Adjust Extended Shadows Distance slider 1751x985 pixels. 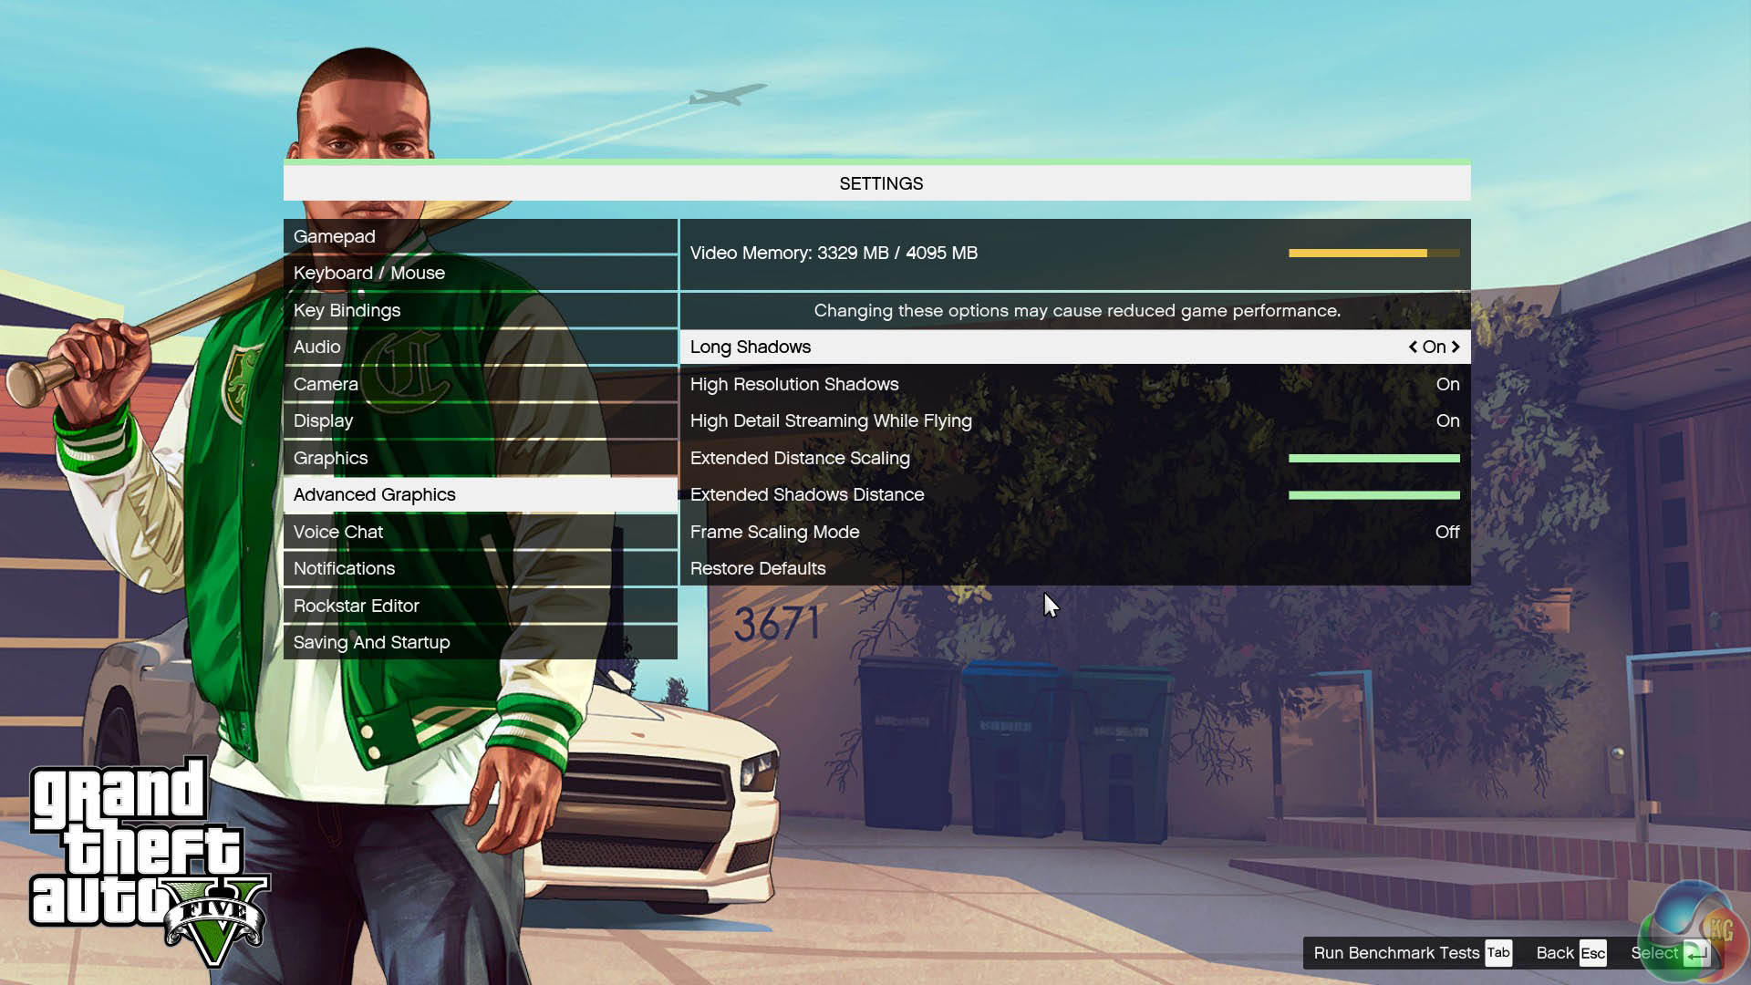click(x=1373, y=495)
